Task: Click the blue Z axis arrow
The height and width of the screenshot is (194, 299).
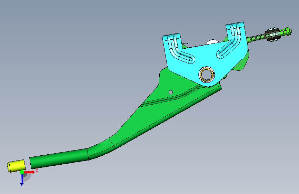Action: [x=22, y=180]
